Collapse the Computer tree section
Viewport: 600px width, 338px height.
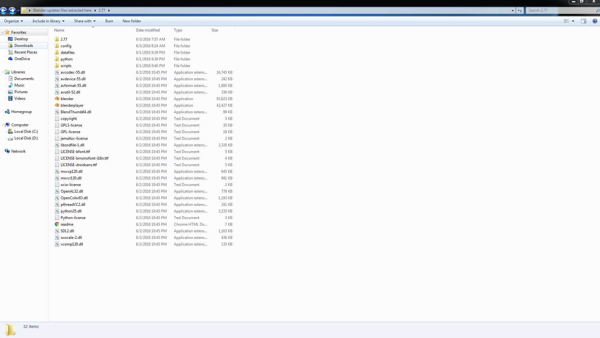click(3, 125)
